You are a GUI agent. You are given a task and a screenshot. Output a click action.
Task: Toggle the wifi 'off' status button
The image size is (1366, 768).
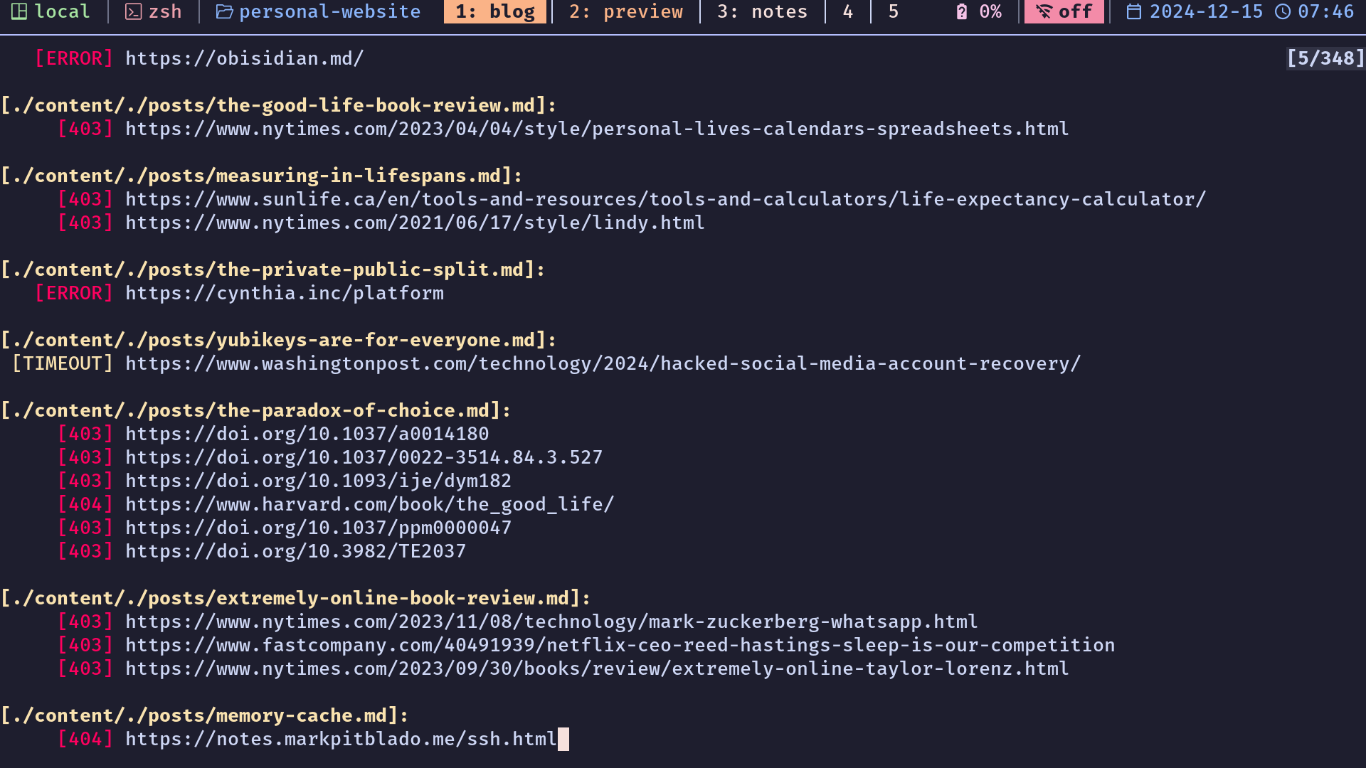tap(1065, 11)
